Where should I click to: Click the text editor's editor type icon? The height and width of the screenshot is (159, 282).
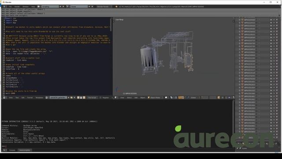coord(4,98)
